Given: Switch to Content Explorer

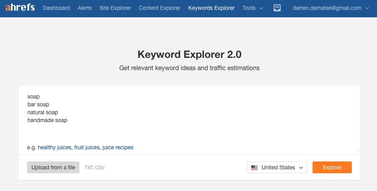Looking at the screenshot, I should [x=160, y=8].
